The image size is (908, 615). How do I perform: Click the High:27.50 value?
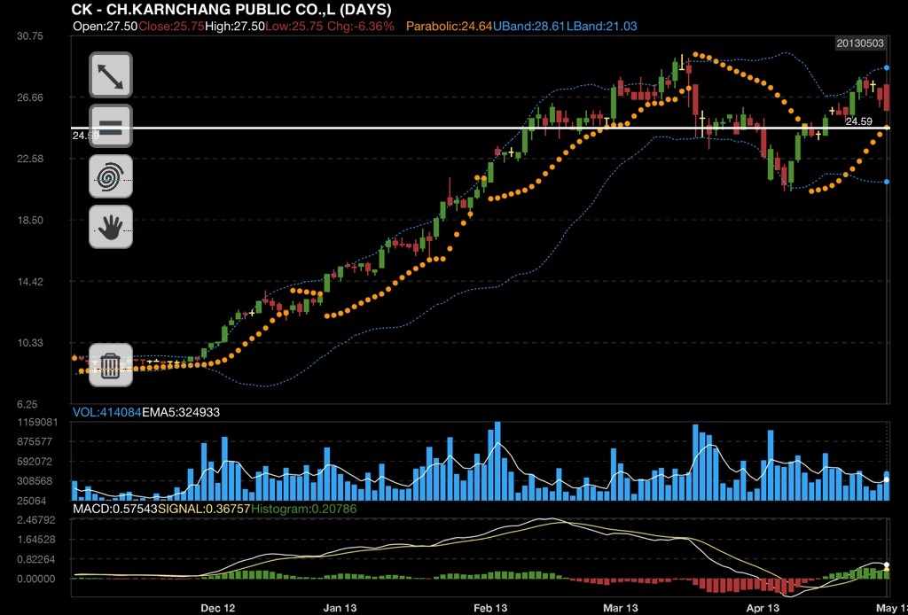235,26
